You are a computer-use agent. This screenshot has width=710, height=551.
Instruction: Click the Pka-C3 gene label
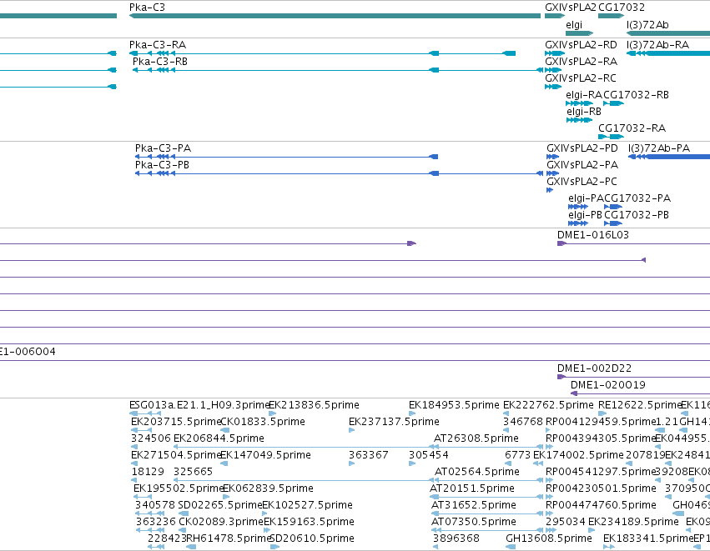click(x=147, y=8)
